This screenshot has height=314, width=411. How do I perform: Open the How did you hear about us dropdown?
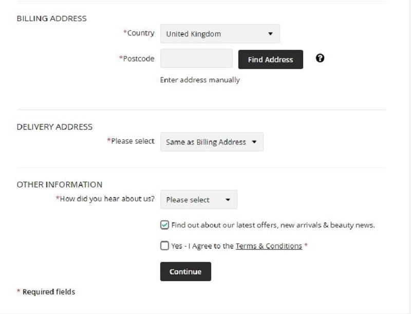pos(199,200)
